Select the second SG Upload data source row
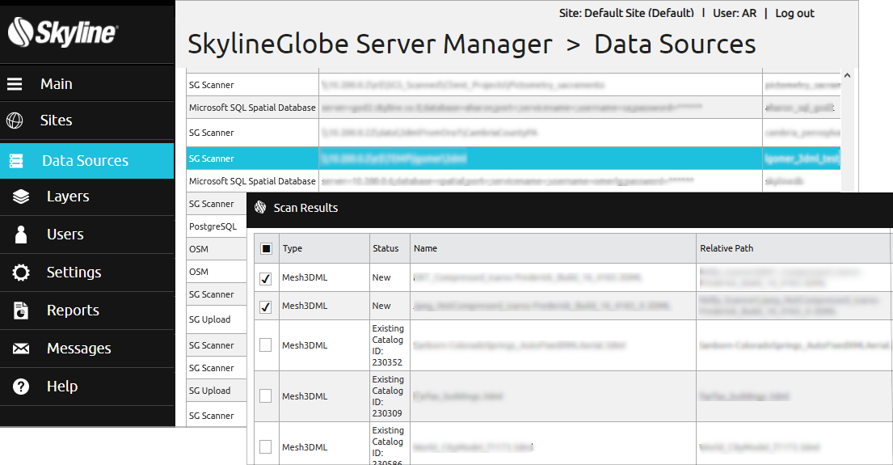The image size is (893, 465). 217,391
